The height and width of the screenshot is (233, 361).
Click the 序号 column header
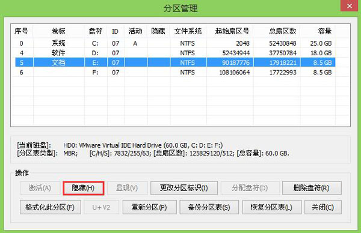click(22, 31)
